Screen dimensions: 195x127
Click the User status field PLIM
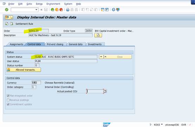[66, 61]
